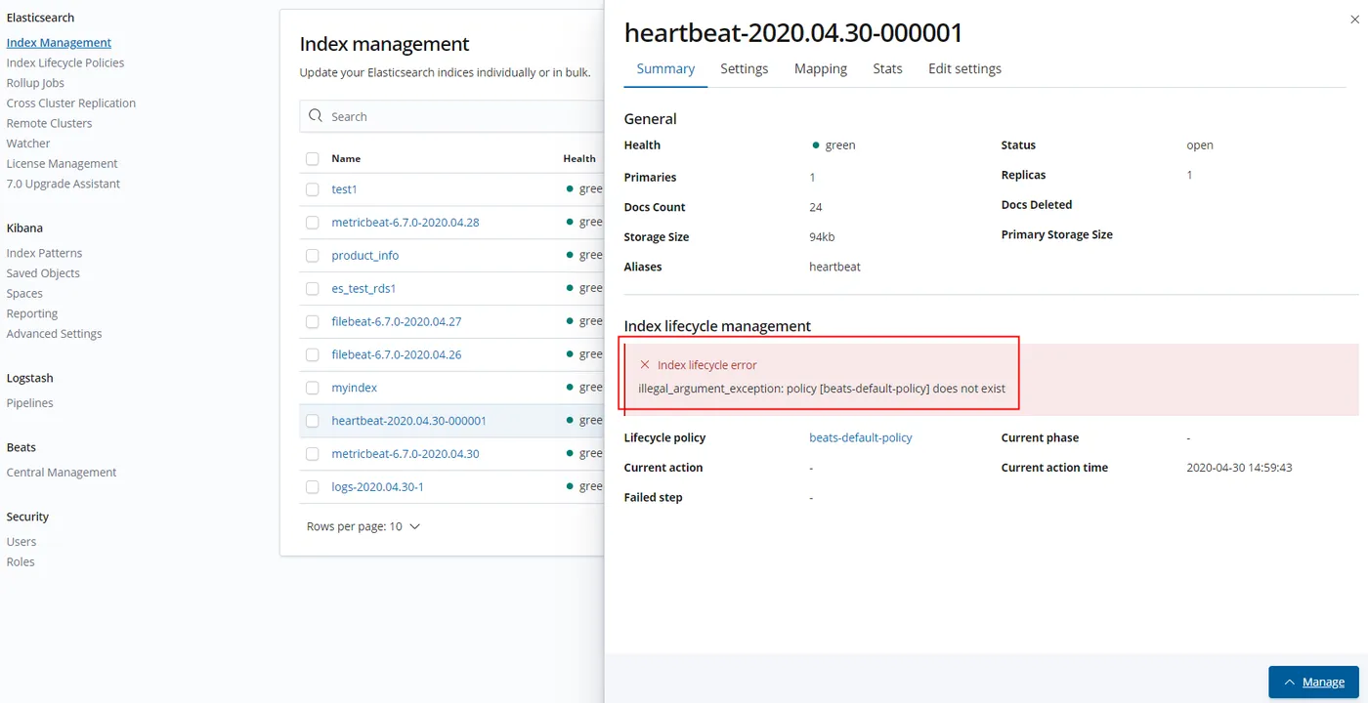Open Index Lifecycle Policies in sidebar

click(65, 62)
